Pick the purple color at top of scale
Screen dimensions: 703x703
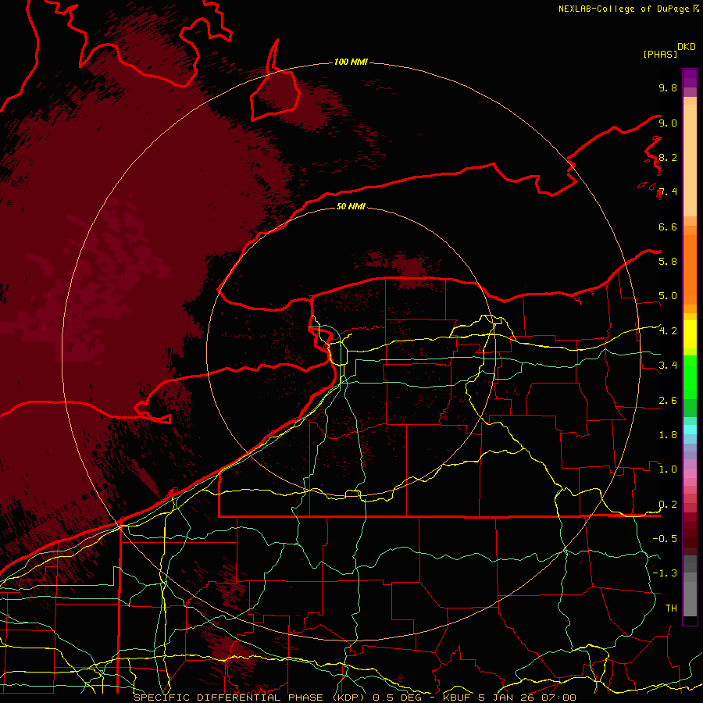pos(690,78)
